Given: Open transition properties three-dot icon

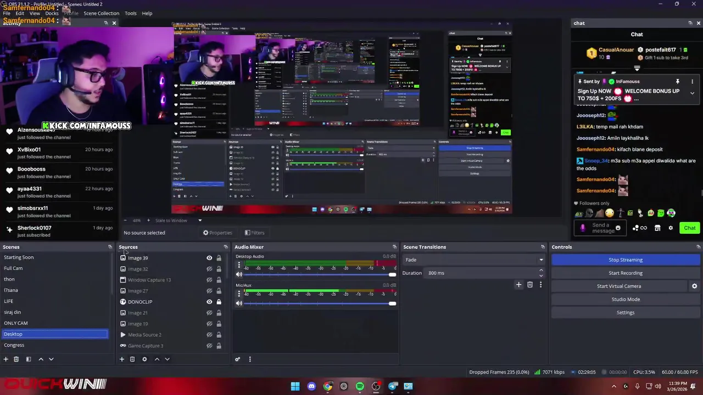Looking at the screenshot, I should 540,285.
